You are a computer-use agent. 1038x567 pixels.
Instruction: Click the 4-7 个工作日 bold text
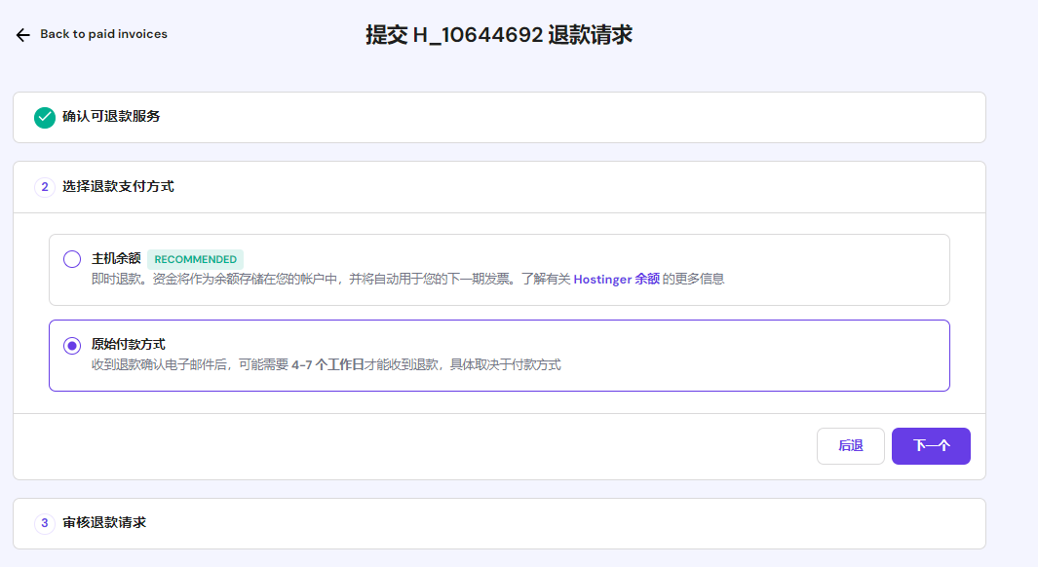pyautogui.click(x=327, y=365)
